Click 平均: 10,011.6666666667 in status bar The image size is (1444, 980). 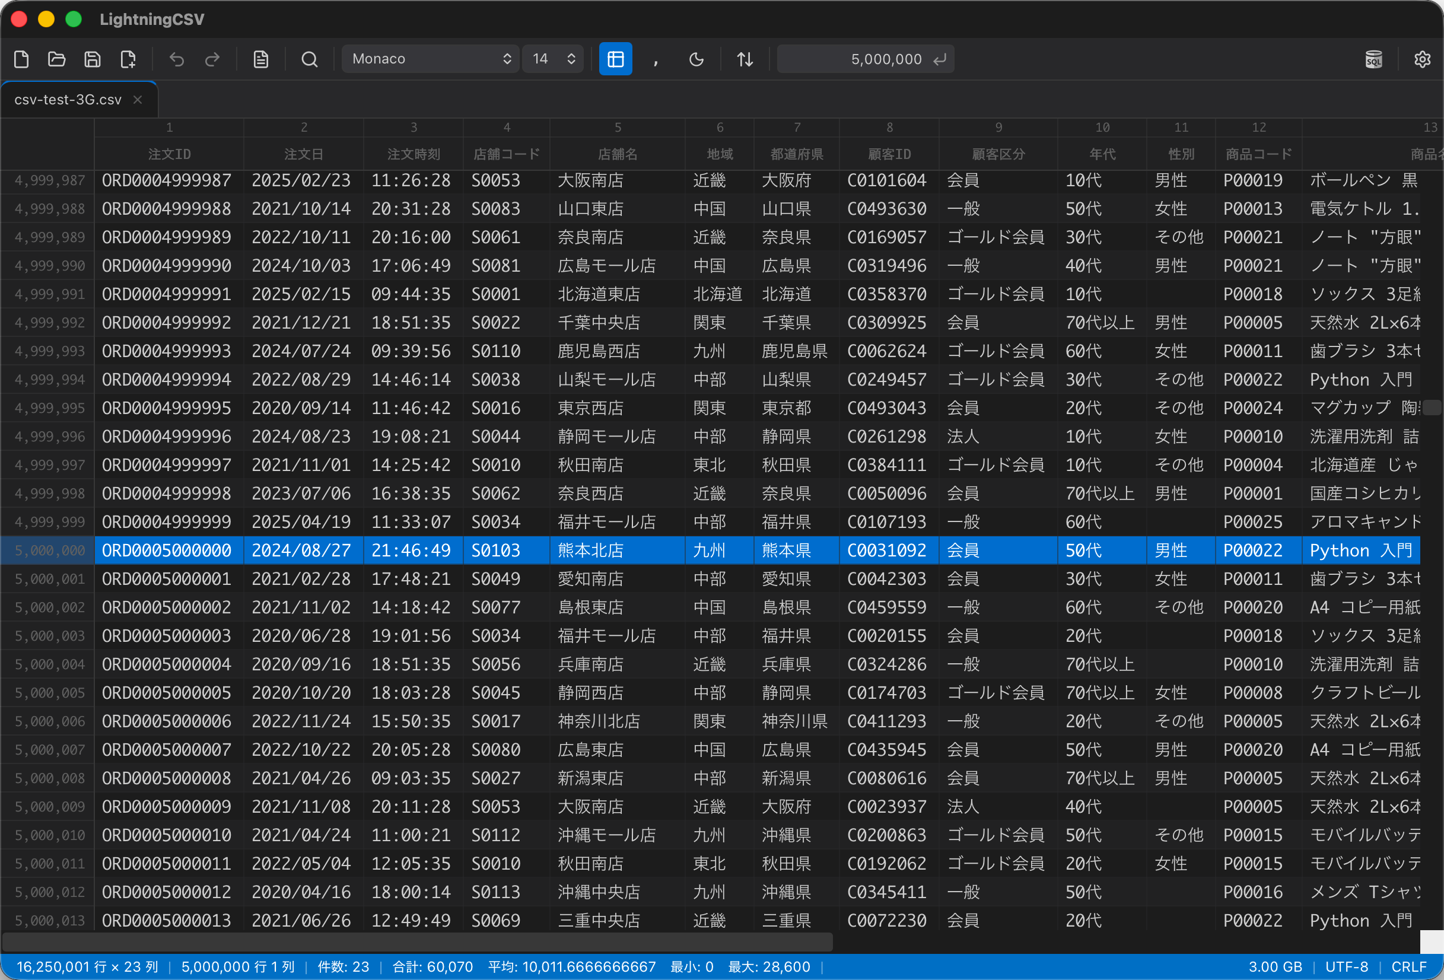point(572,967)
